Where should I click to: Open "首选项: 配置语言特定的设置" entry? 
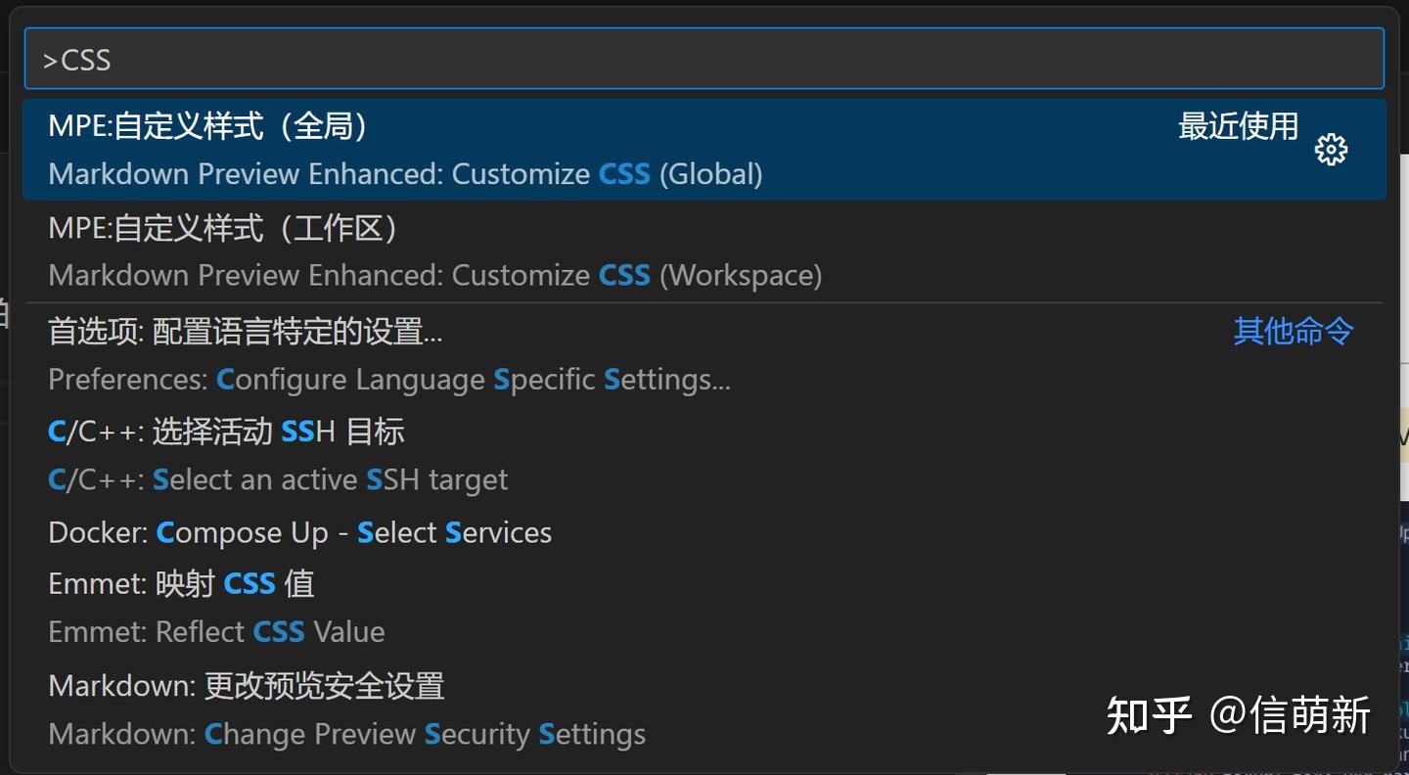point(246,331)
